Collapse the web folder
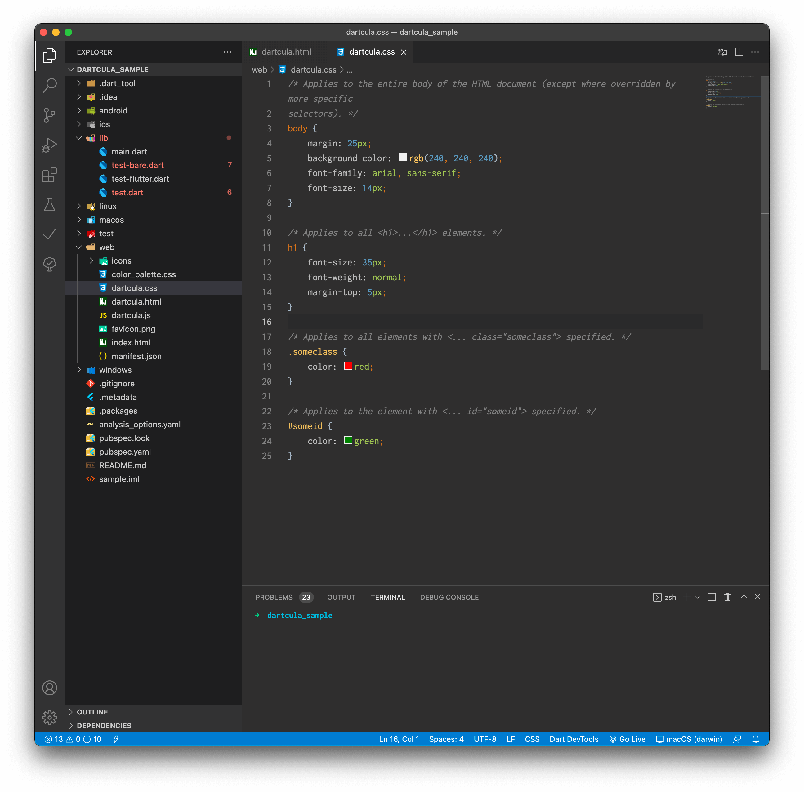804x792 pixels. point(106,247)
